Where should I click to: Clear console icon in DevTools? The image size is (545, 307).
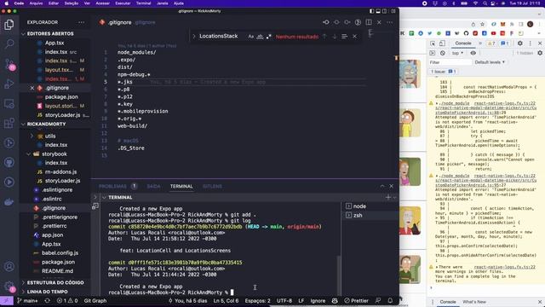[443, 53]
